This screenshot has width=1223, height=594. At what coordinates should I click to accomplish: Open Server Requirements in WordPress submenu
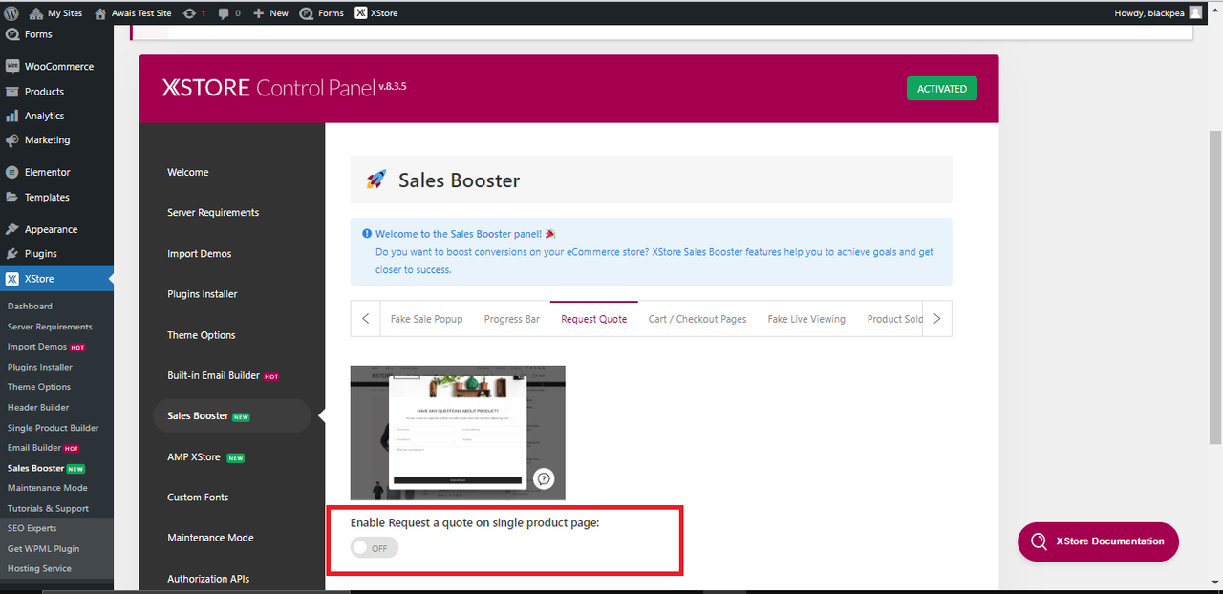pyautogui.click(x=50, y=327)
